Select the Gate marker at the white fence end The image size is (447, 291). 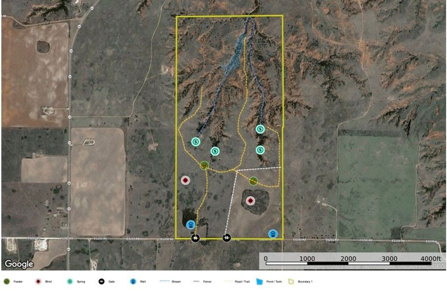coord(227,238)
